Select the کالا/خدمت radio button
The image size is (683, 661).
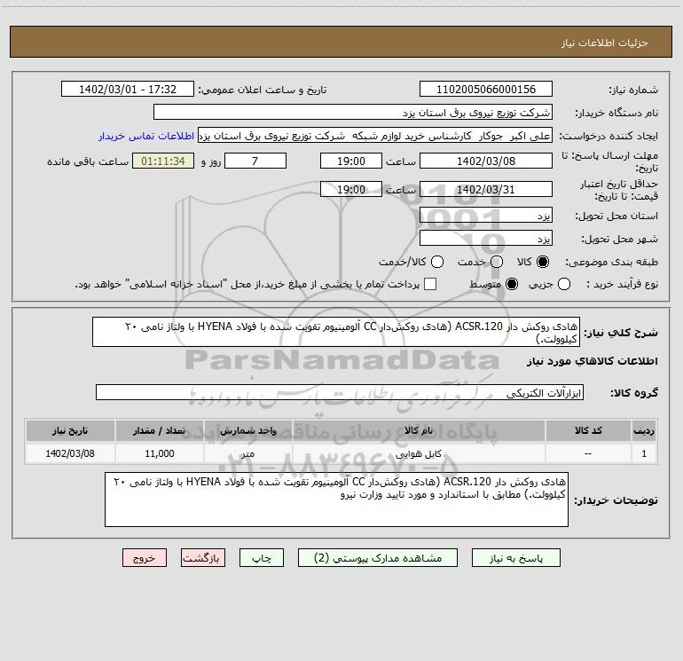437,262
